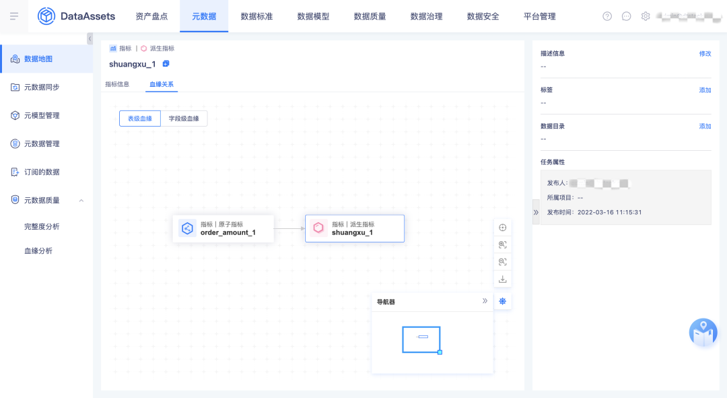Switch to 资产盘点 top tab
Screen dimensions: 727x398
pos(151,16)
